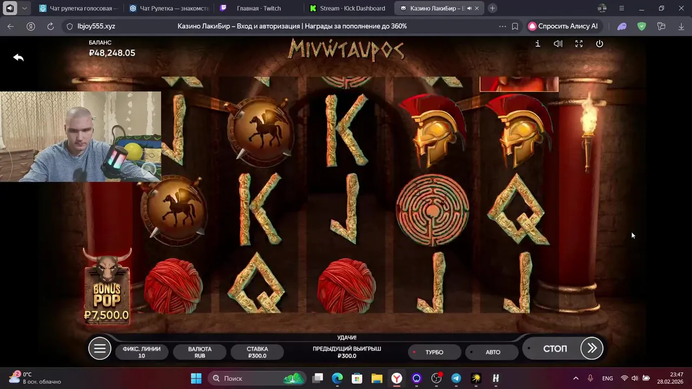Click the balance ₽48,248.05 value
Screen dimensions: 692x389
click(x=112, y=53)
